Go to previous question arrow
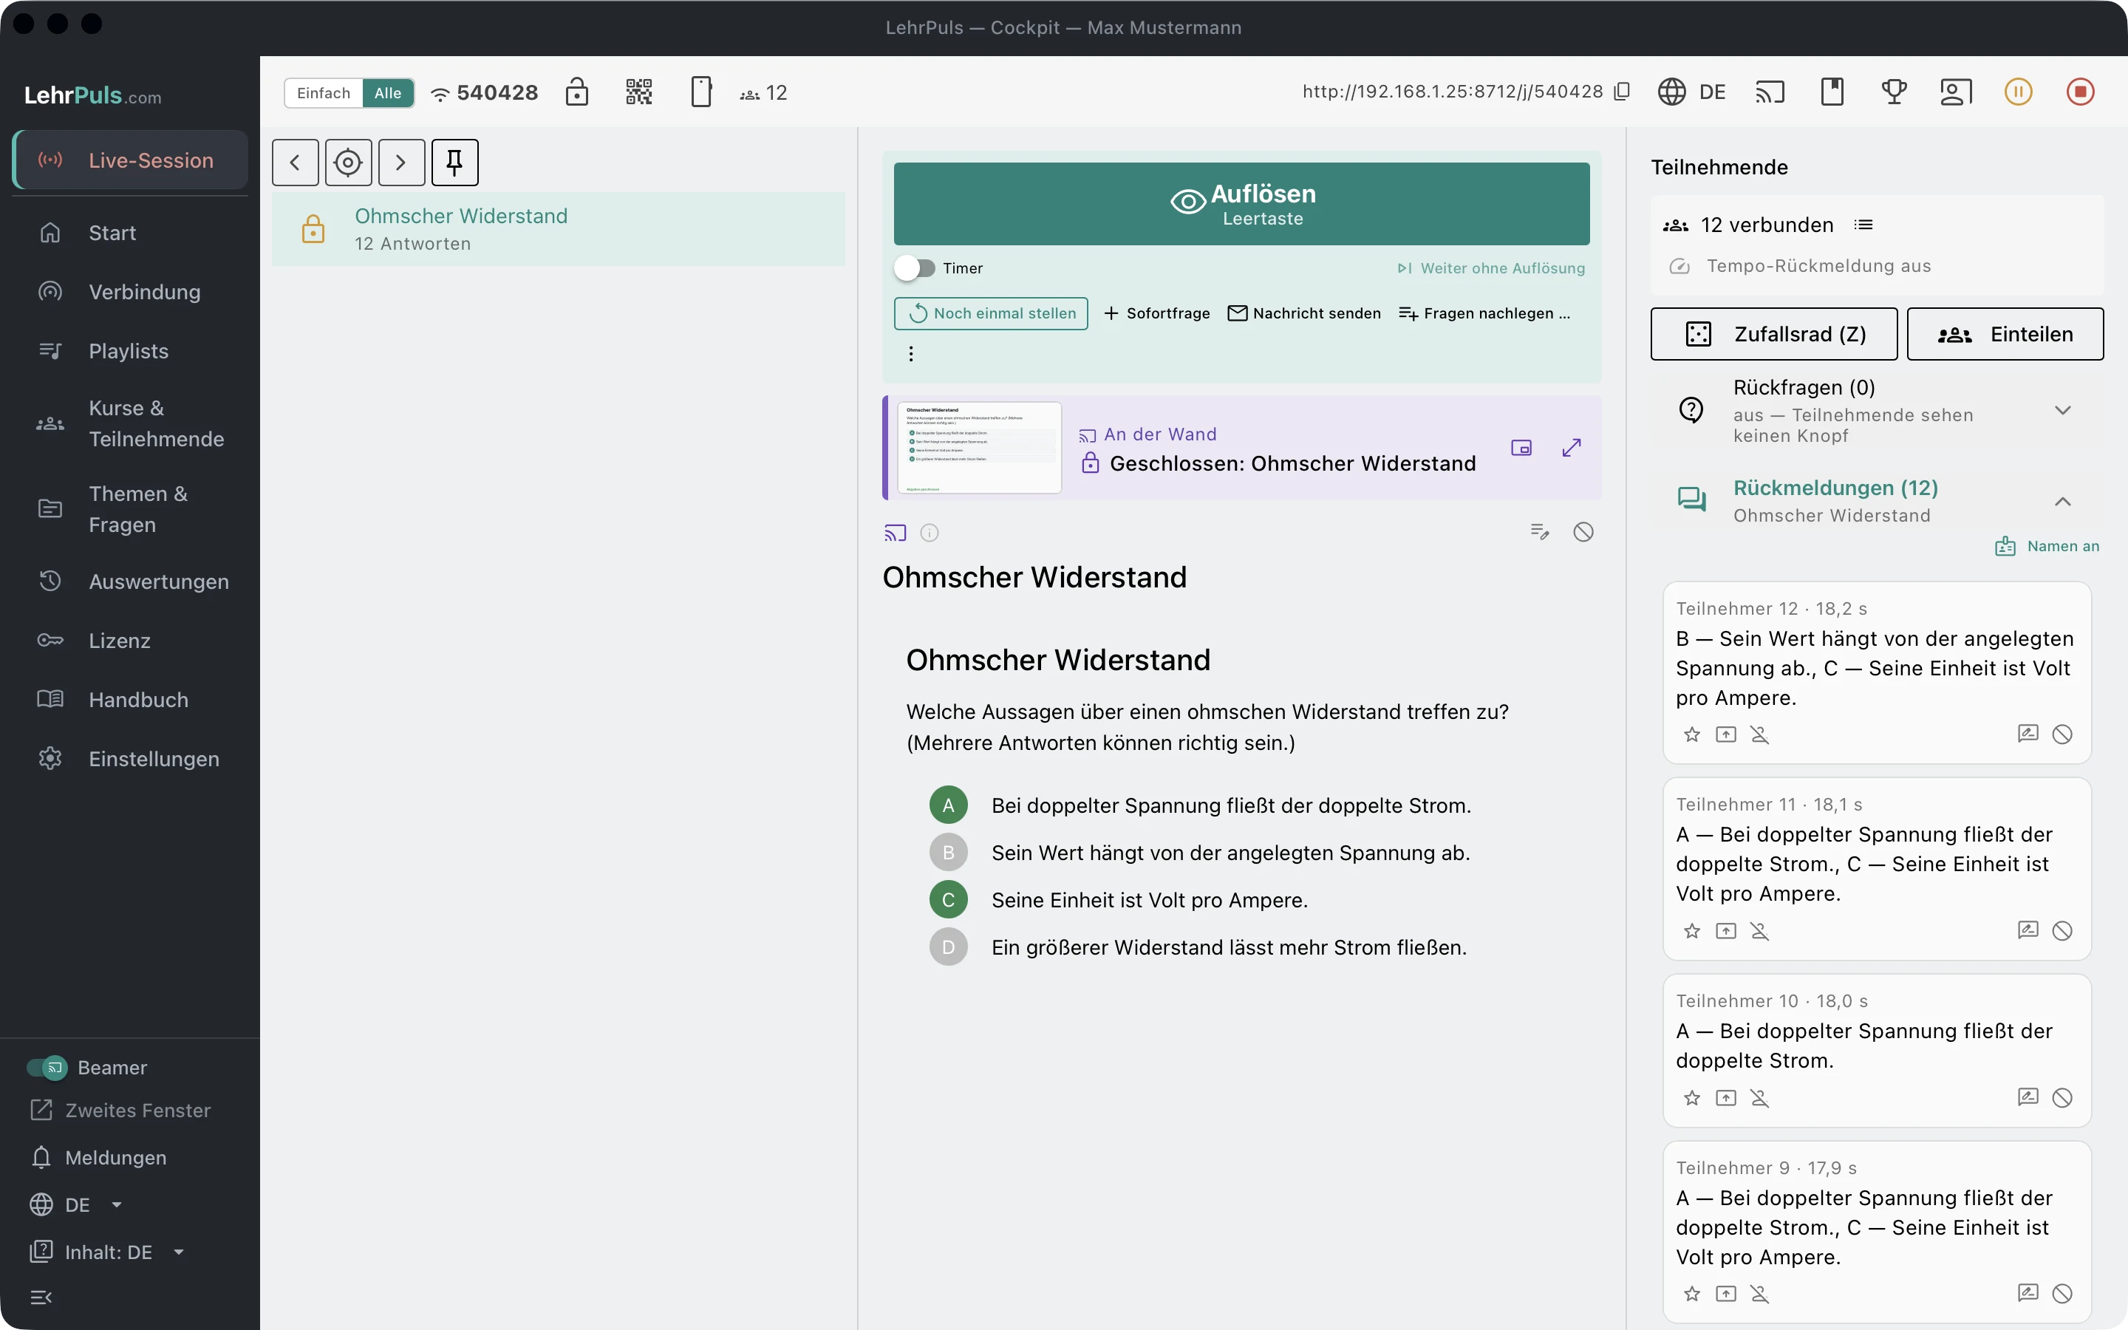The width and height of the screenshot is (2128, 1330). pos(296,163)
